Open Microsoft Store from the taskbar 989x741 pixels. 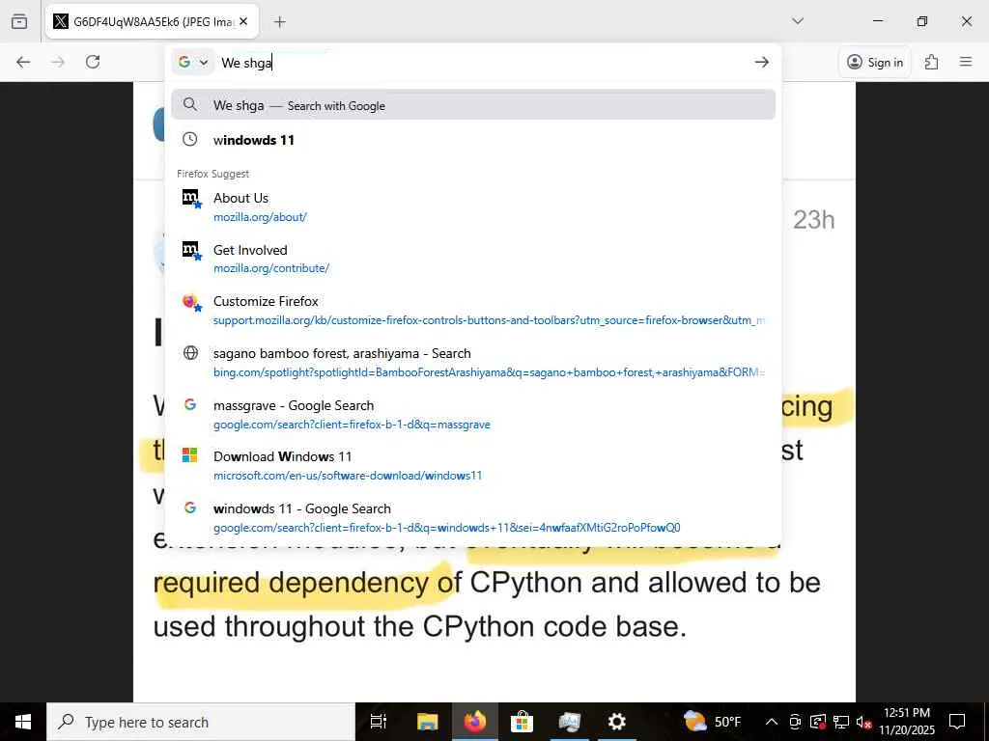click(x=523, y=722)
